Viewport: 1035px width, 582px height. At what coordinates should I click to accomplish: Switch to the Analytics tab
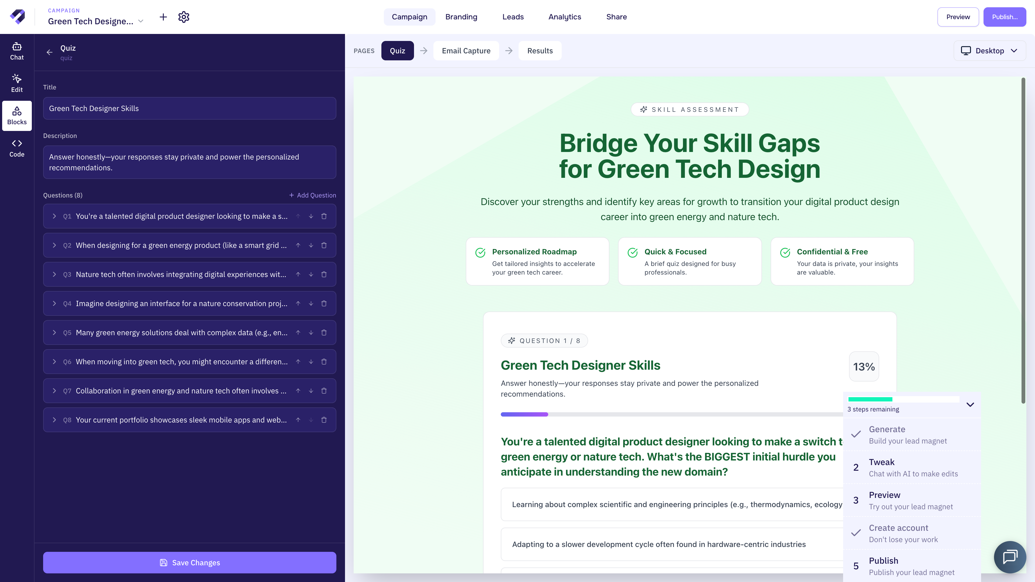click(564, 17)
